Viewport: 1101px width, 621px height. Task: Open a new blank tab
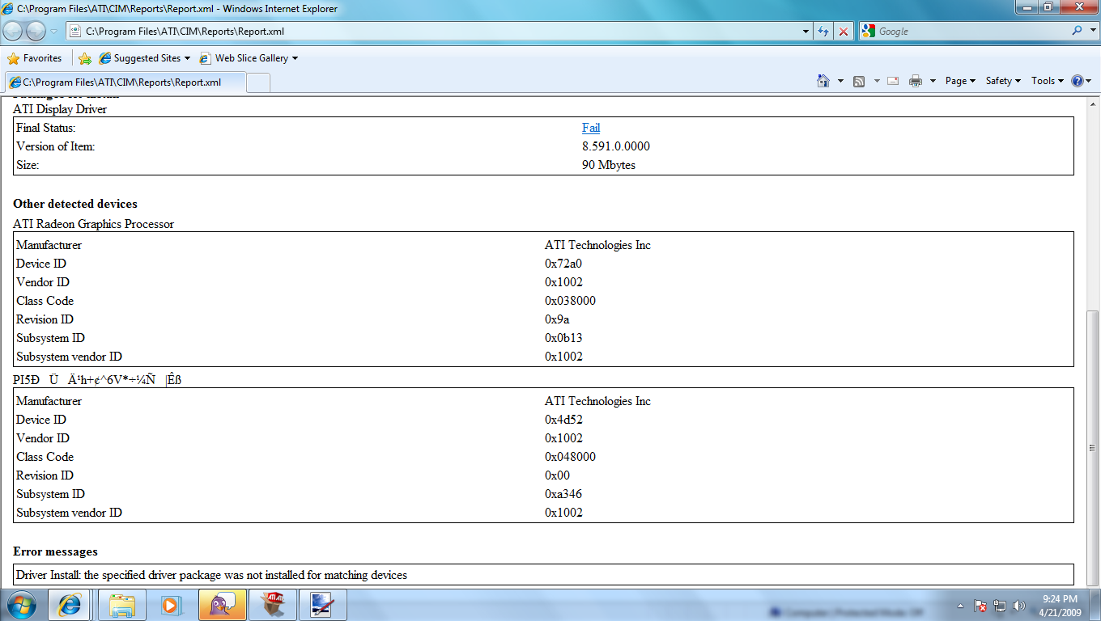[x=257, y=82]
